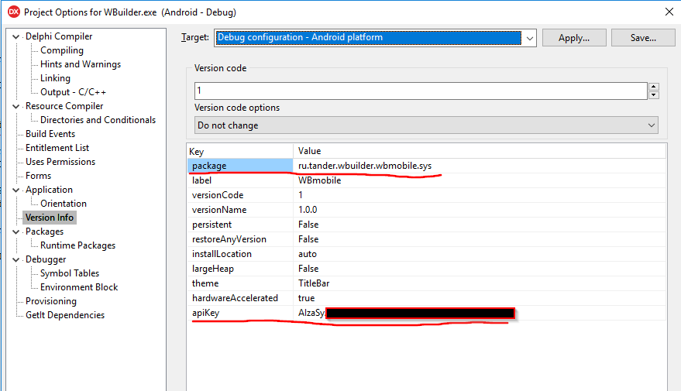Open the Orientation settings page
The height and width of the screenshot is (391, 681).
(x=64, y=204)
